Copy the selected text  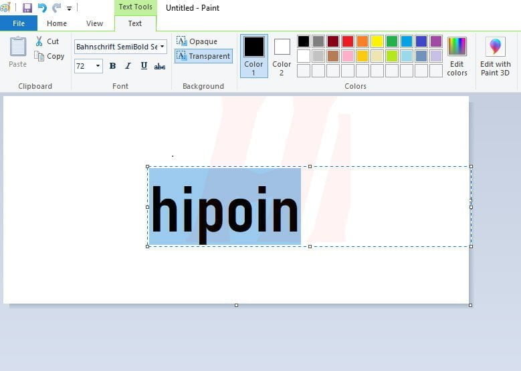click(x=49, y=56)
